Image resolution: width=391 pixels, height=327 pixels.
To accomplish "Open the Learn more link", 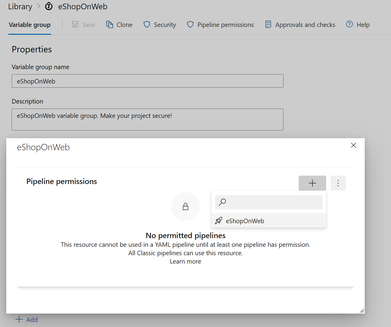I will (x=185, y=261).
